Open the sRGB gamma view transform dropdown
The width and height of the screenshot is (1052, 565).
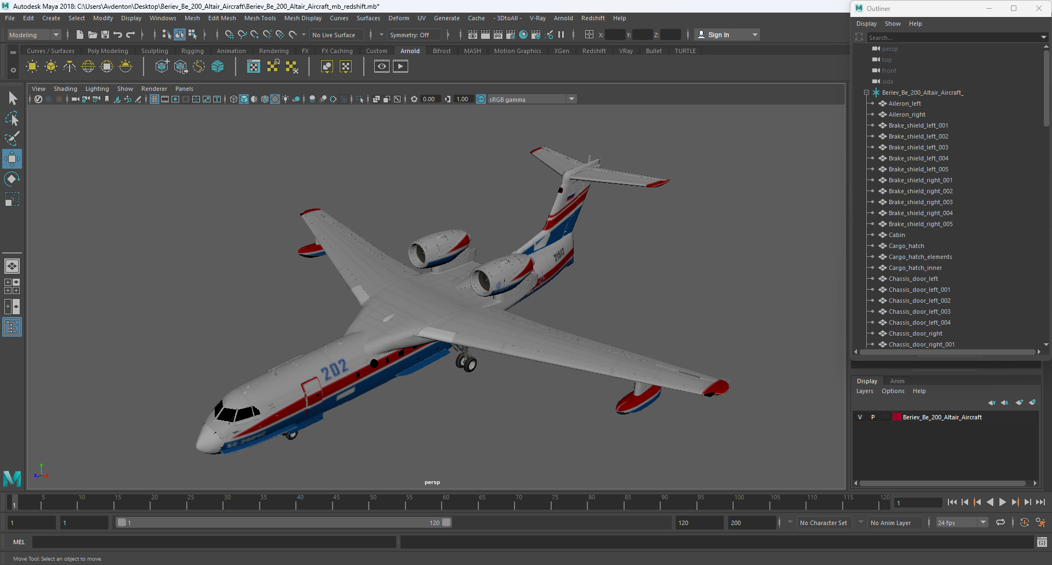click(571, 99)
